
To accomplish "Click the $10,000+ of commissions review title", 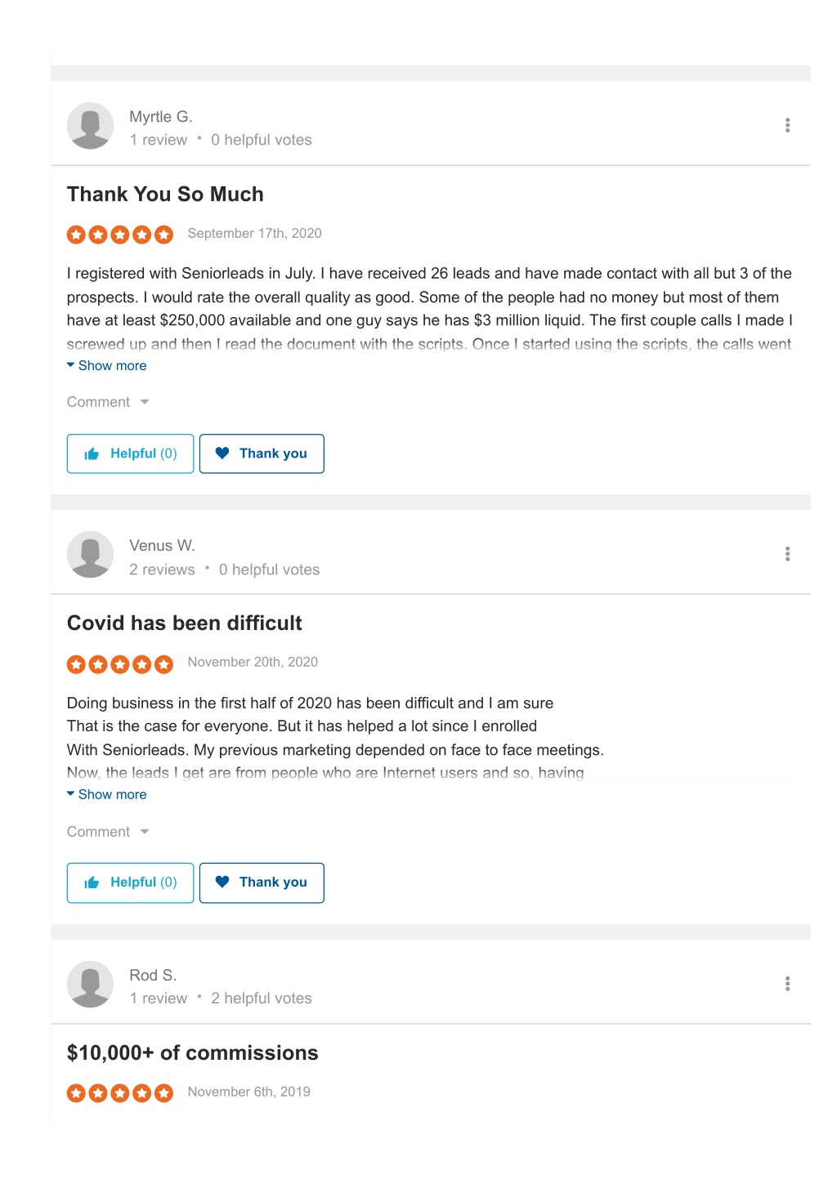I will (193, 1052).
